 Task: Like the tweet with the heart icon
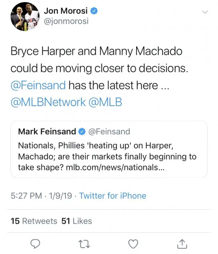click(133, 244)
